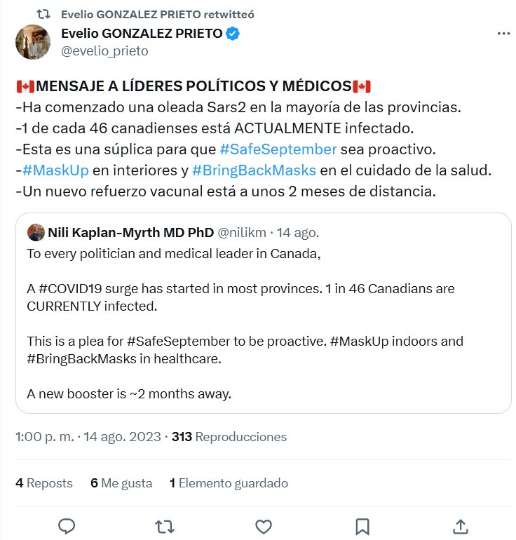Open Nili Kaplan-Myrth's small avatar
The image size is (516, 540).
click(36, 233)
